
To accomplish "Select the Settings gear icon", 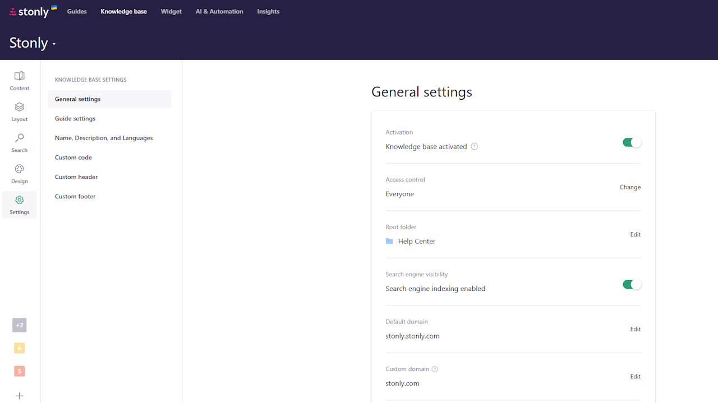I will 19,205.
